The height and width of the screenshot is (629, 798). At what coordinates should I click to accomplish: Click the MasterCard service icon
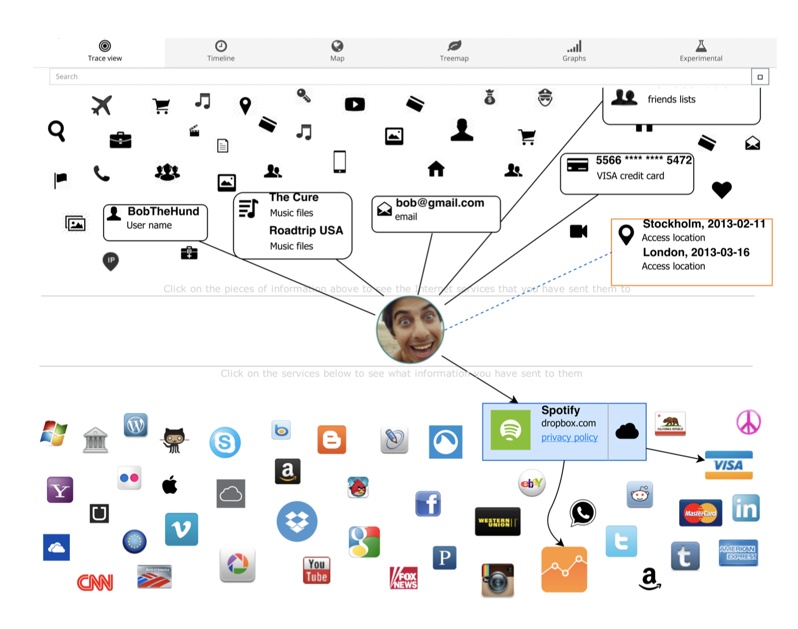coord(701,513)
